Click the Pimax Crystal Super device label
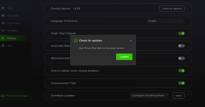 click(x=17, y=96)
